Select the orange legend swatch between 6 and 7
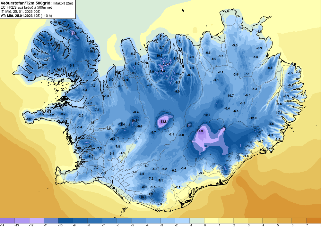Viewport: 321px width, 227px height. pyautogui.click(x=299, y=221)
